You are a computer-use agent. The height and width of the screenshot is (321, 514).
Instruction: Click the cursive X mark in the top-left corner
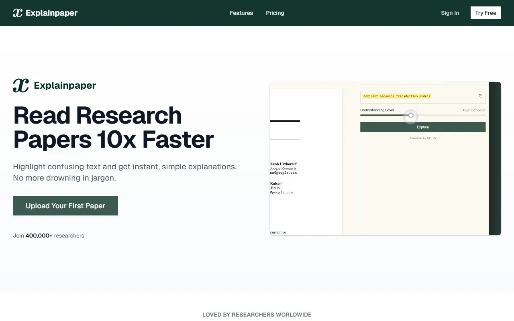pyautogui.click(x=17, y=12)
